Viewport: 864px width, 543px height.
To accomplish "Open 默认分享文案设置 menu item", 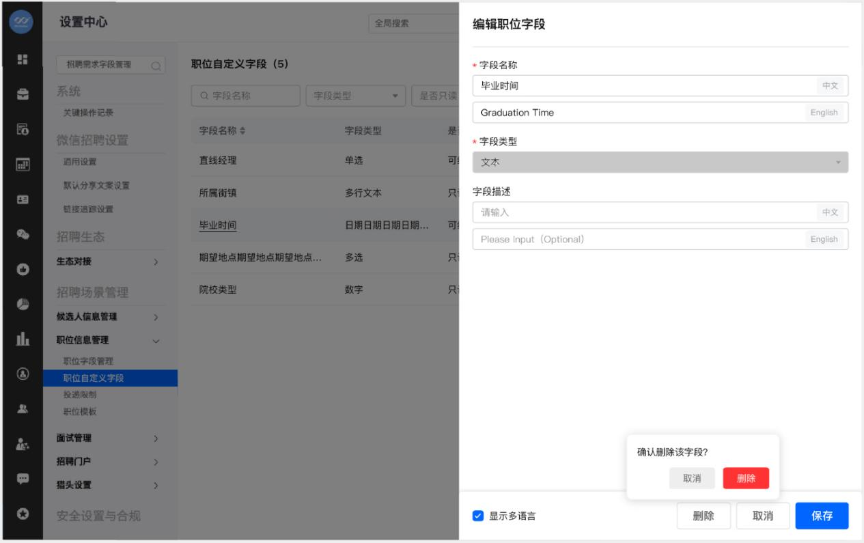I will tap(96, 185).
